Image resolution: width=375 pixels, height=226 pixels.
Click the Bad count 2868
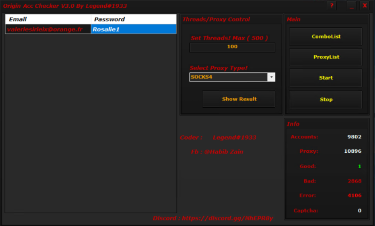354,181
